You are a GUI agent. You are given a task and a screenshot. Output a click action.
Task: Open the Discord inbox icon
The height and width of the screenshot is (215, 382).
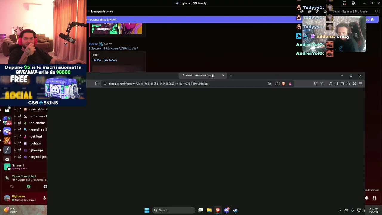point(344,3)
